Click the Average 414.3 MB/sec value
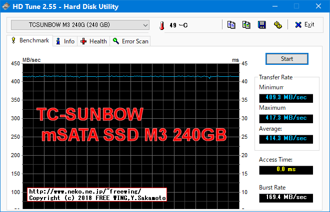The height and width of the screenshot is (212, 330). coord(286,139)
